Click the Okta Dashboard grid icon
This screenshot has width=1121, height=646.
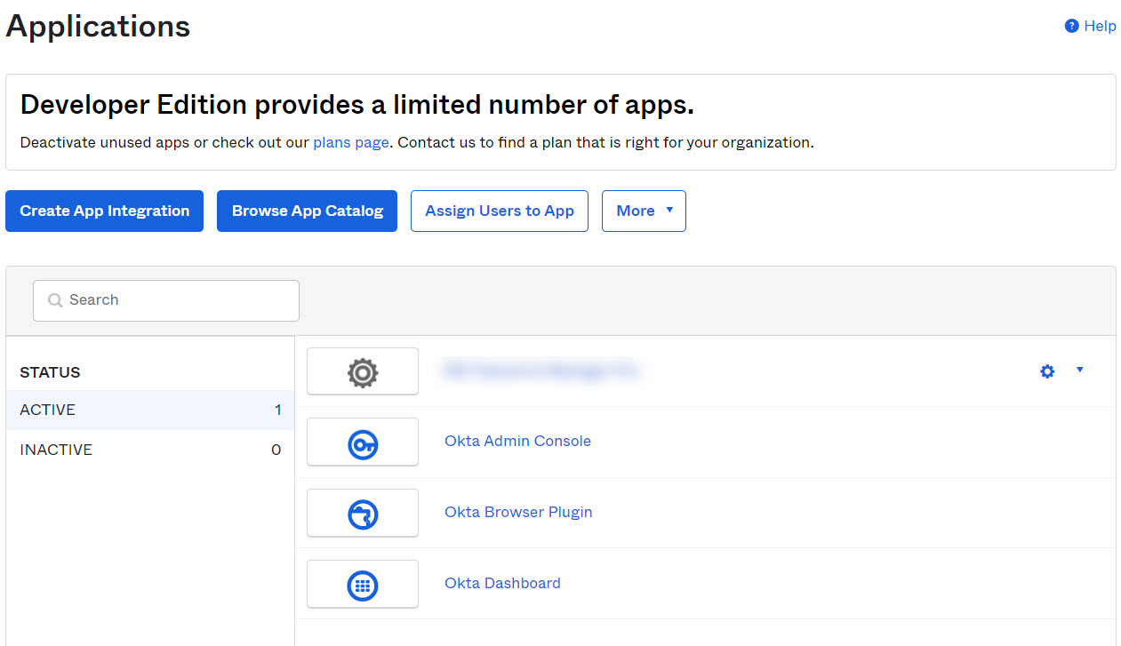[x=363, y=586]
